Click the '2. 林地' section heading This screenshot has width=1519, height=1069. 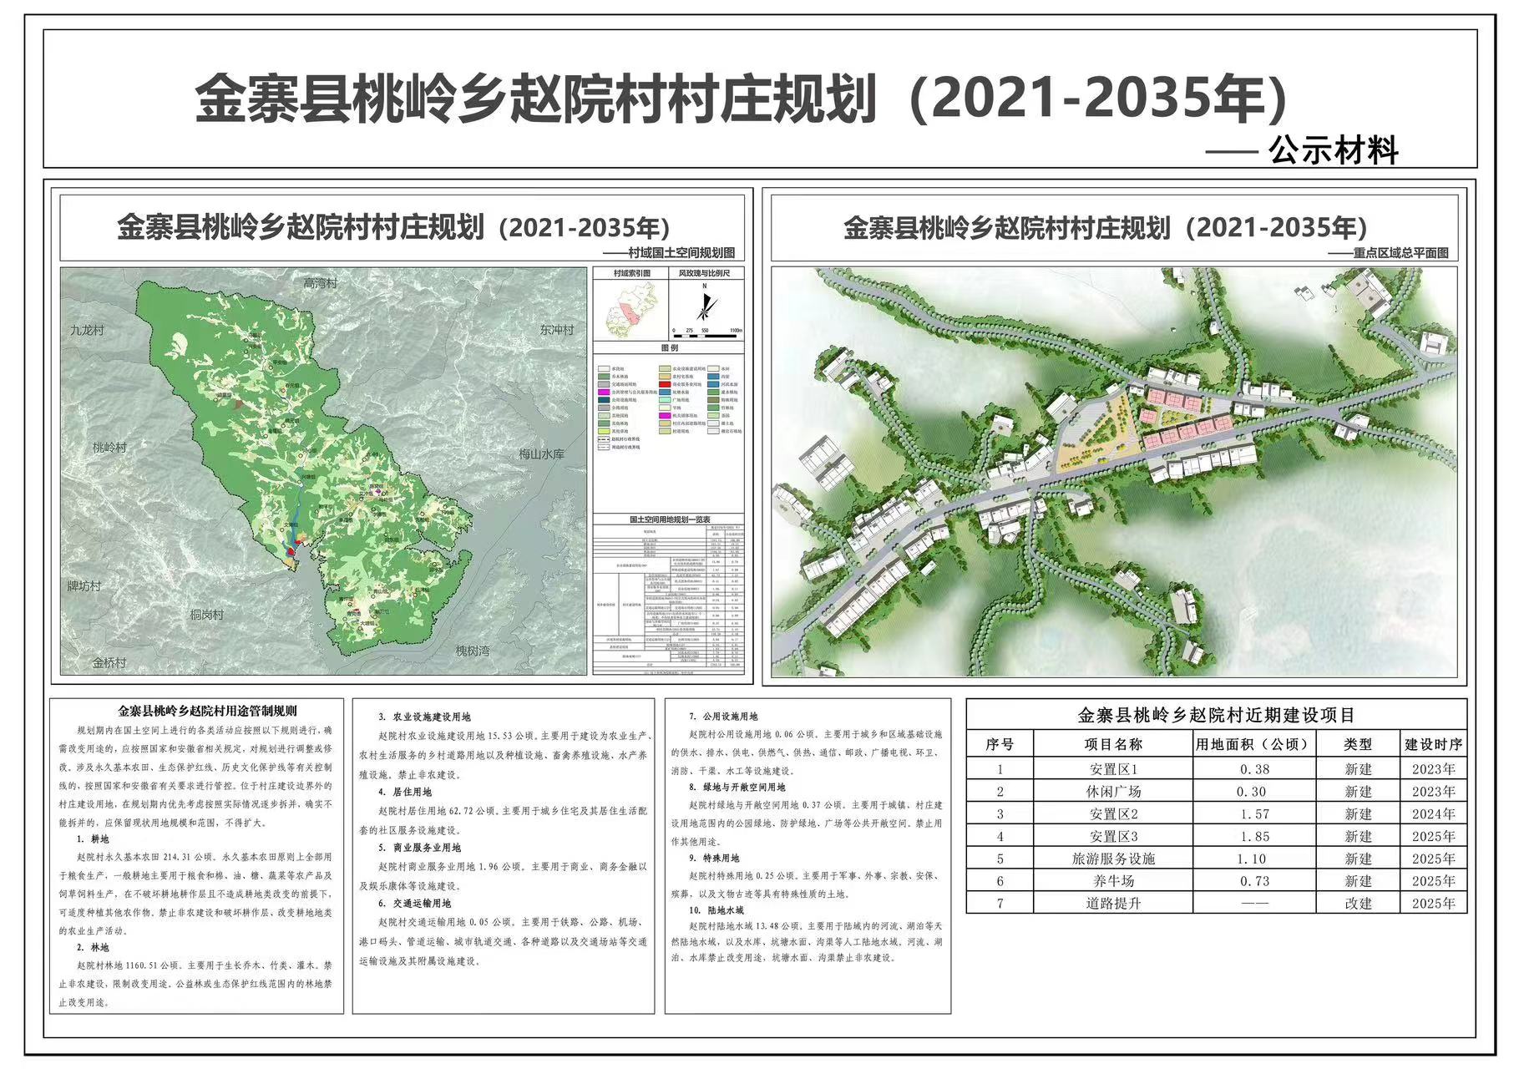(x=93, y=947)
